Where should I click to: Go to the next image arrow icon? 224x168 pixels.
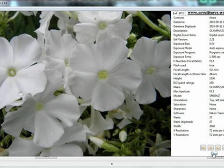click(218, 147)
